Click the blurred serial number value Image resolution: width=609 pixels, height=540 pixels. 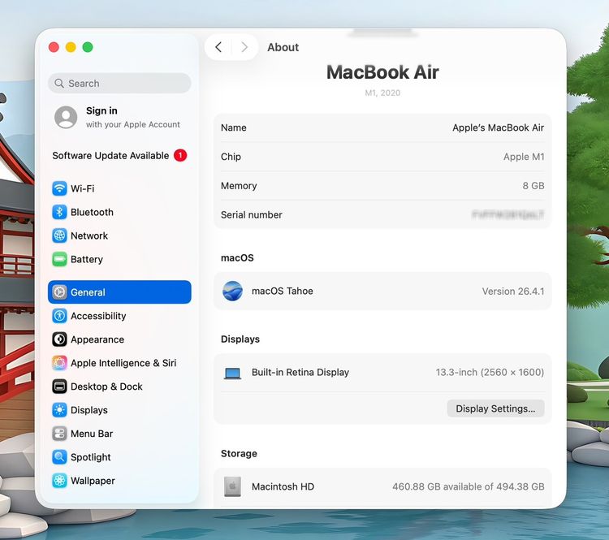[508, 214]
